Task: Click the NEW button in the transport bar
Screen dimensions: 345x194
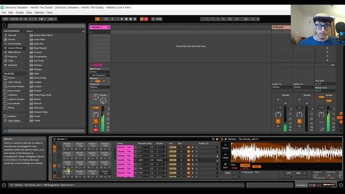Action: tap(158, 19)
